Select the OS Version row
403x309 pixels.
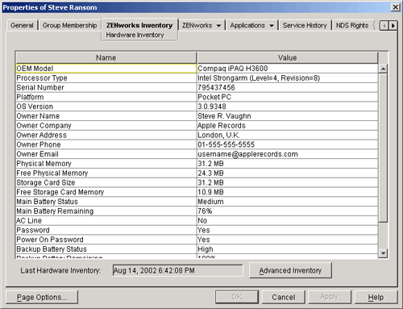[x=106, y=106]
